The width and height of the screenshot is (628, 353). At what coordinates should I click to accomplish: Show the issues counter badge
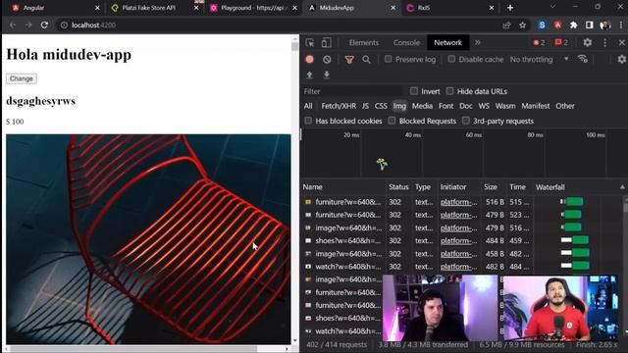coord(561,42)
